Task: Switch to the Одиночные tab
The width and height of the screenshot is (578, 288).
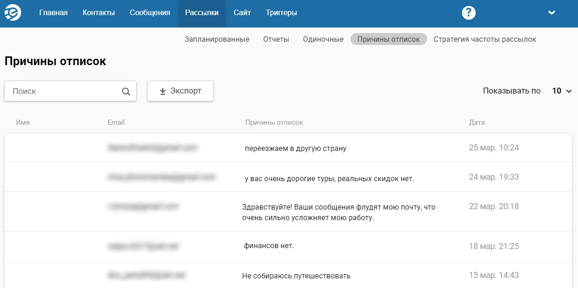Action: (x=323, y=39)
